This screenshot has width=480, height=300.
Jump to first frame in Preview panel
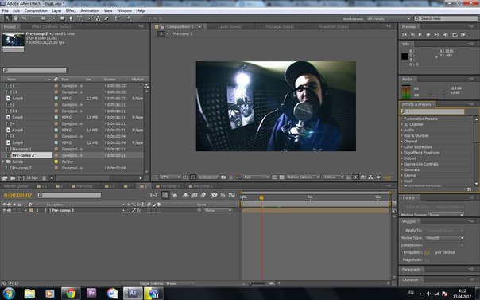tap(405, 35)
